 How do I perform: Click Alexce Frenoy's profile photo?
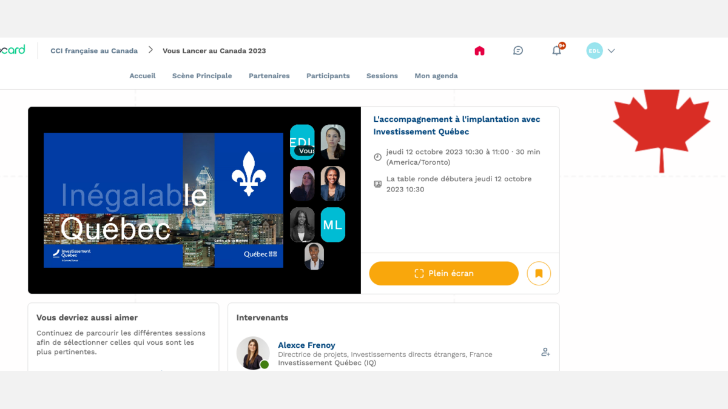(252, 353)
